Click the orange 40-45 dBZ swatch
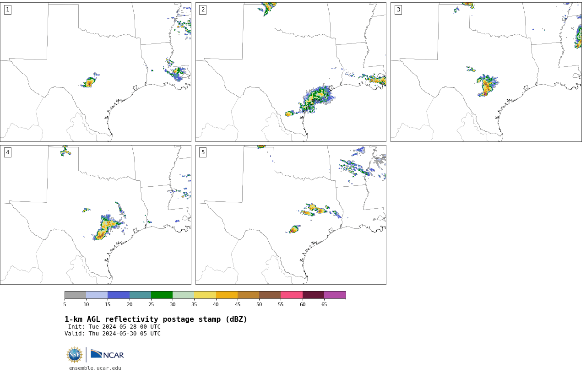The height and width of the screenshot is (373, 586). pyautogui.click(x=227, y=295)
